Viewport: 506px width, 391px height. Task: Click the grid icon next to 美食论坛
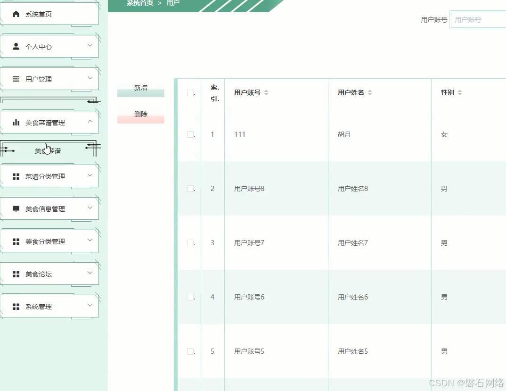click(x=16, y=273)
